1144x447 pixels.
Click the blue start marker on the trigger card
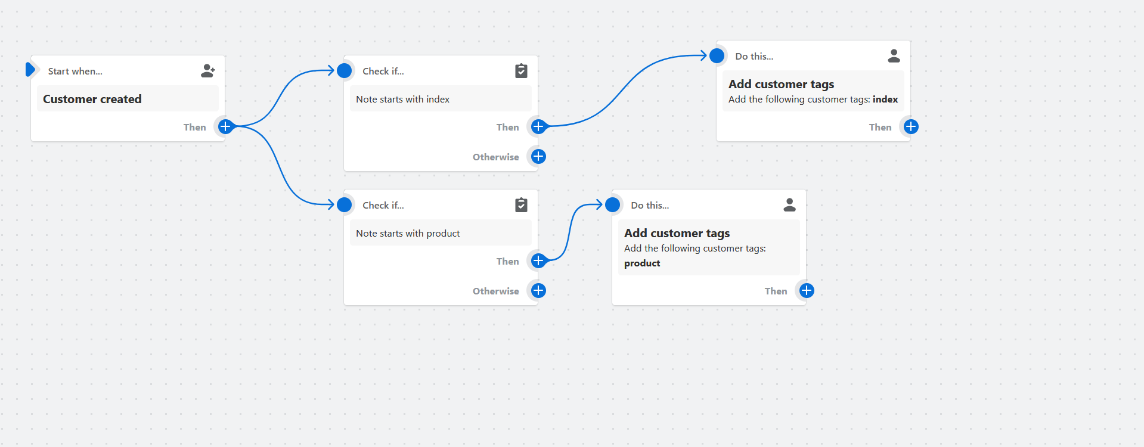point(30,70)
